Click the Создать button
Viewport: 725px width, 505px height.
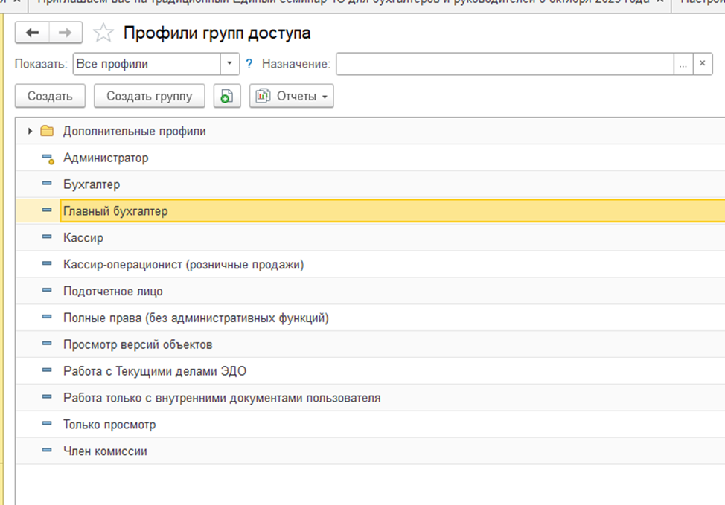[x=50, y=96]
